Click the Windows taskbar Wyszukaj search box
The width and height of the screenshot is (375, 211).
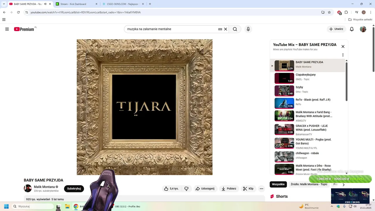pyautogui.click(x=33, y=206)
